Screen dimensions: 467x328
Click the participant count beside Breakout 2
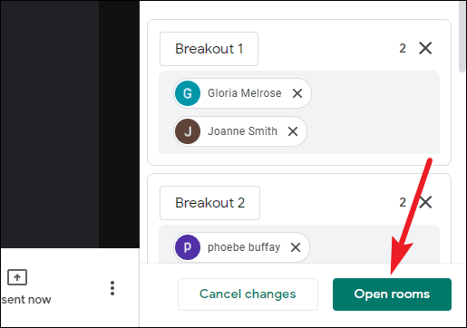coord(403,202)
